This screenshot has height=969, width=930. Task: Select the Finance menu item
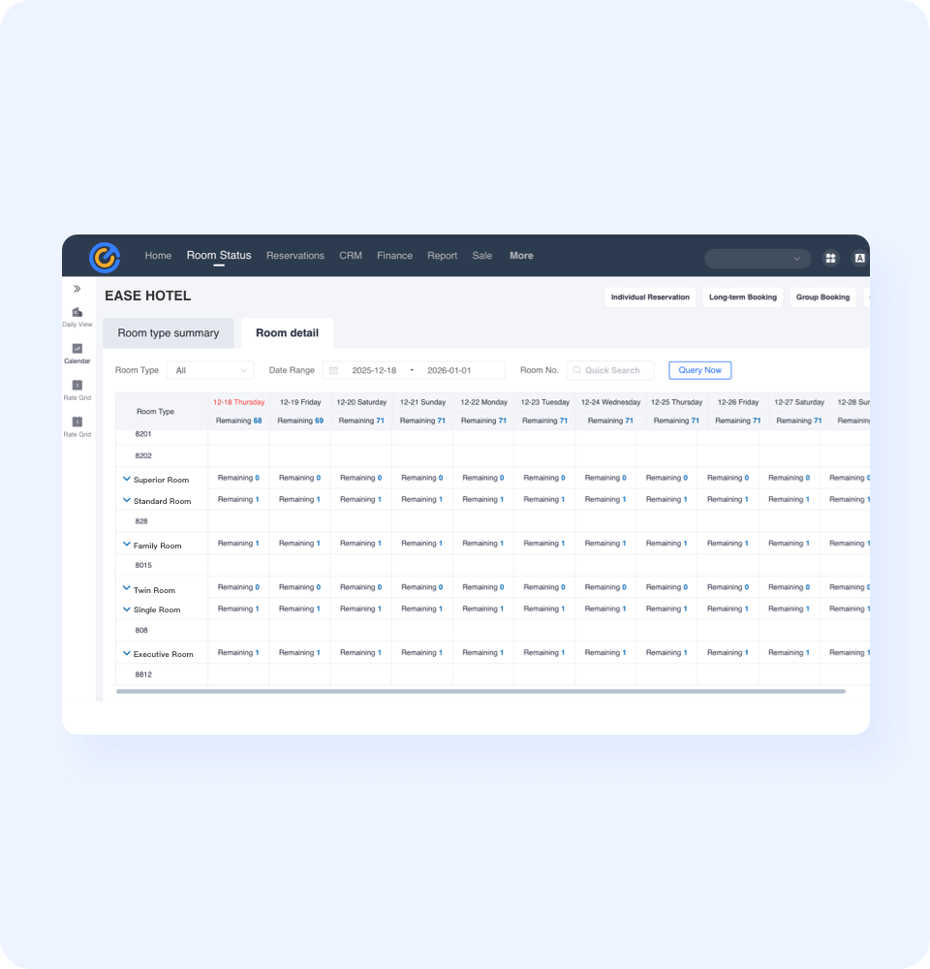pos(394,256)
